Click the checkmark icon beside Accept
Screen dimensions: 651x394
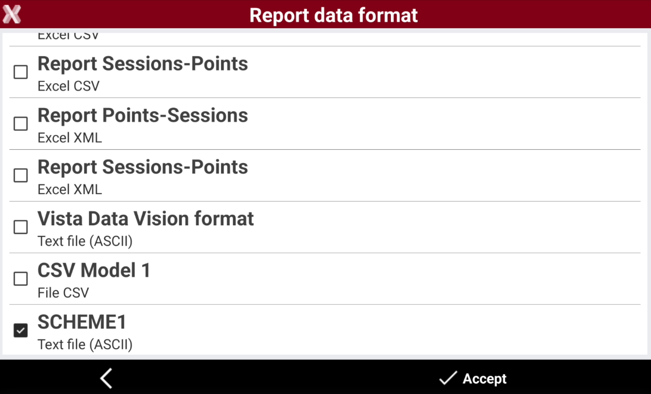click(x=448, y=378)
